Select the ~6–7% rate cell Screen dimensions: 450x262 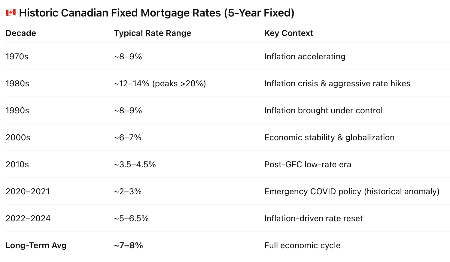[128, 138]
